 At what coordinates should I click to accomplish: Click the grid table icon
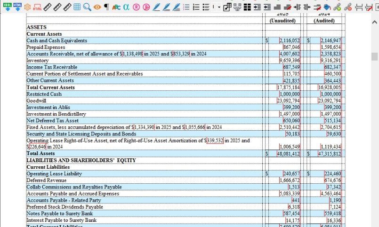(x=77, y=7)
